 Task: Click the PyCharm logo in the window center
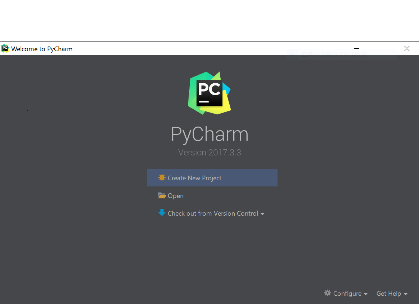pyautogui.click(x=209, y=93)
